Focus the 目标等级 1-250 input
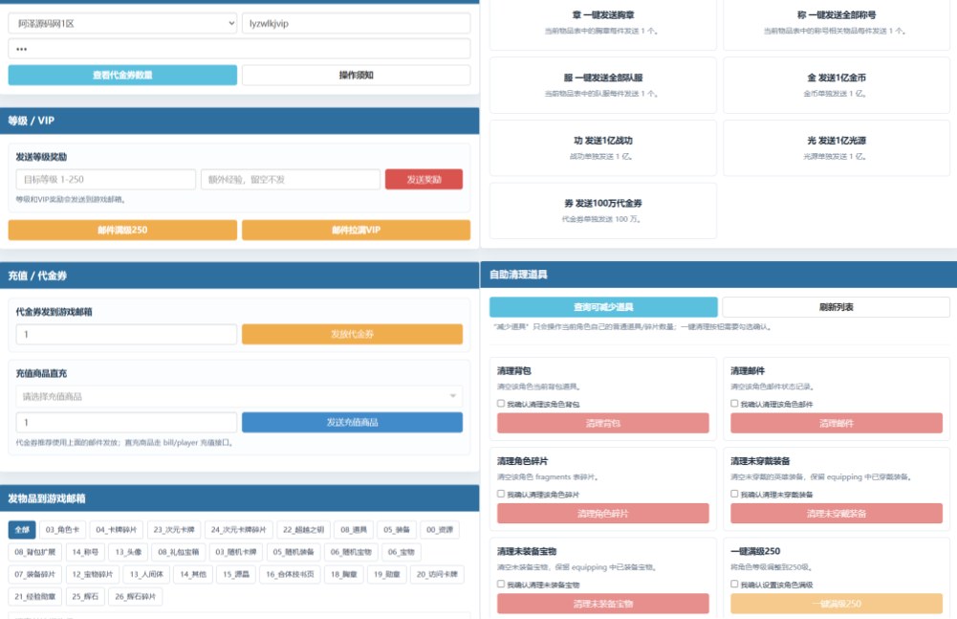 tap(105, 180)
